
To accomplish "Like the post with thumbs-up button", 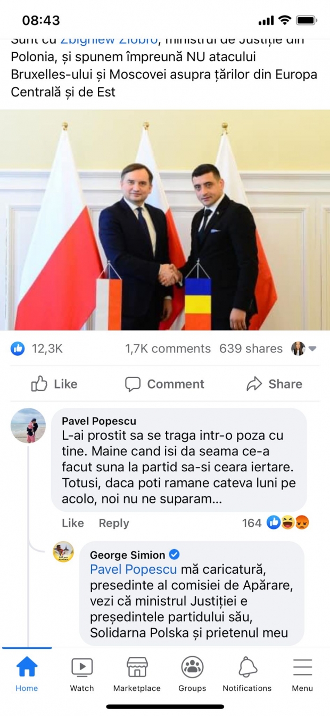I will click(54, 384).
